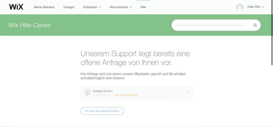Image resolution: width=273 pixels, height=127 pixels.
Task: Go to Vorlagen menu item
Action: pyautogui.click(x=69, y=7)
